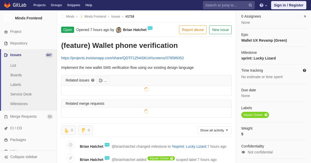Collapse the right sidebar with double arrow
Screen dimensions: 311x163
pyautogui.click(x=305, y=16)
